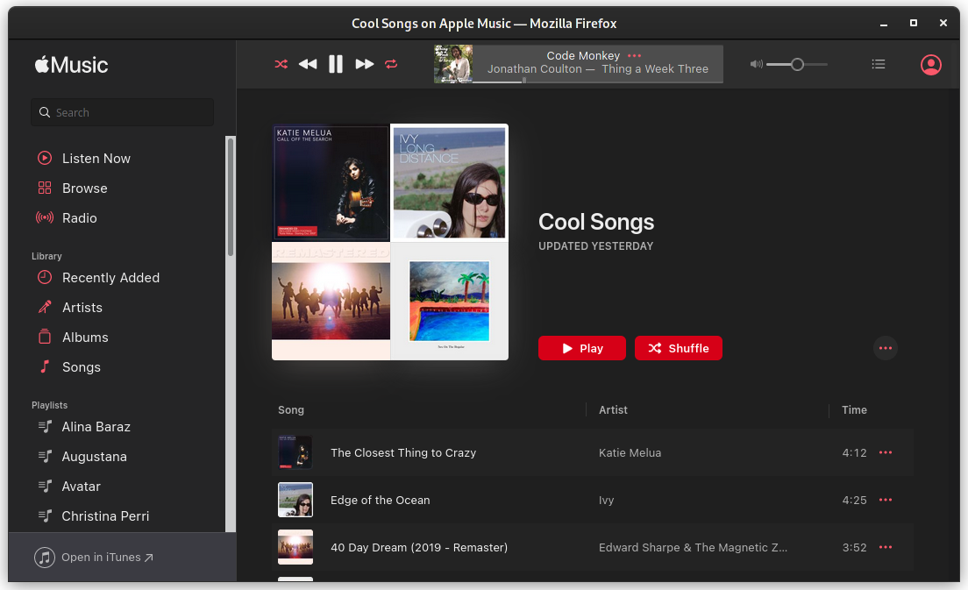
Task: Rewind to the previous track
Action: (x=308, y=64)
